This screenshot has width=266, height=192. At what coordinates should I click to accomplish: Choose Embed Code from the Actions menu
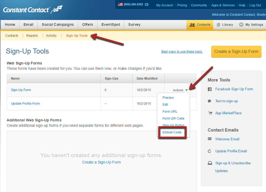pos(172,132)
